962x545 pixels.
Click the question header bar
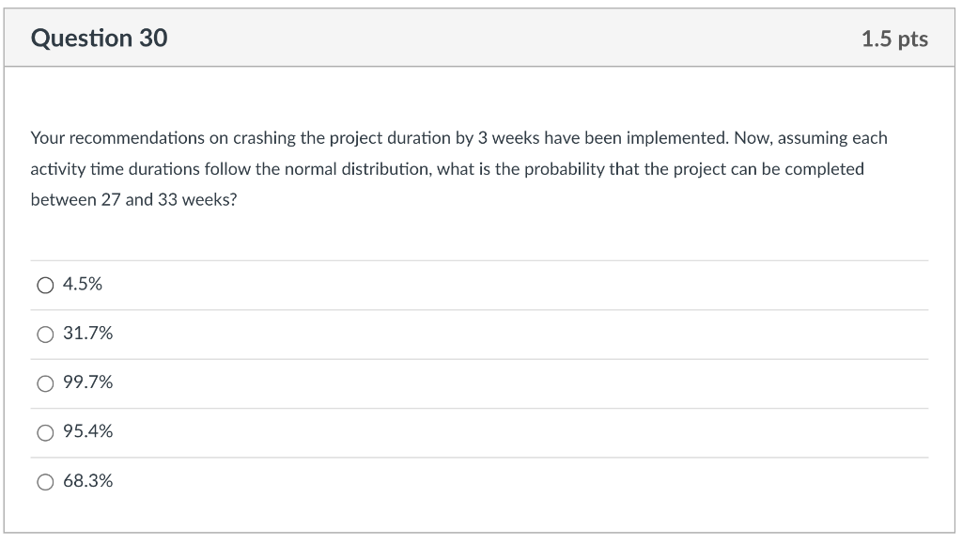(481, 38)
